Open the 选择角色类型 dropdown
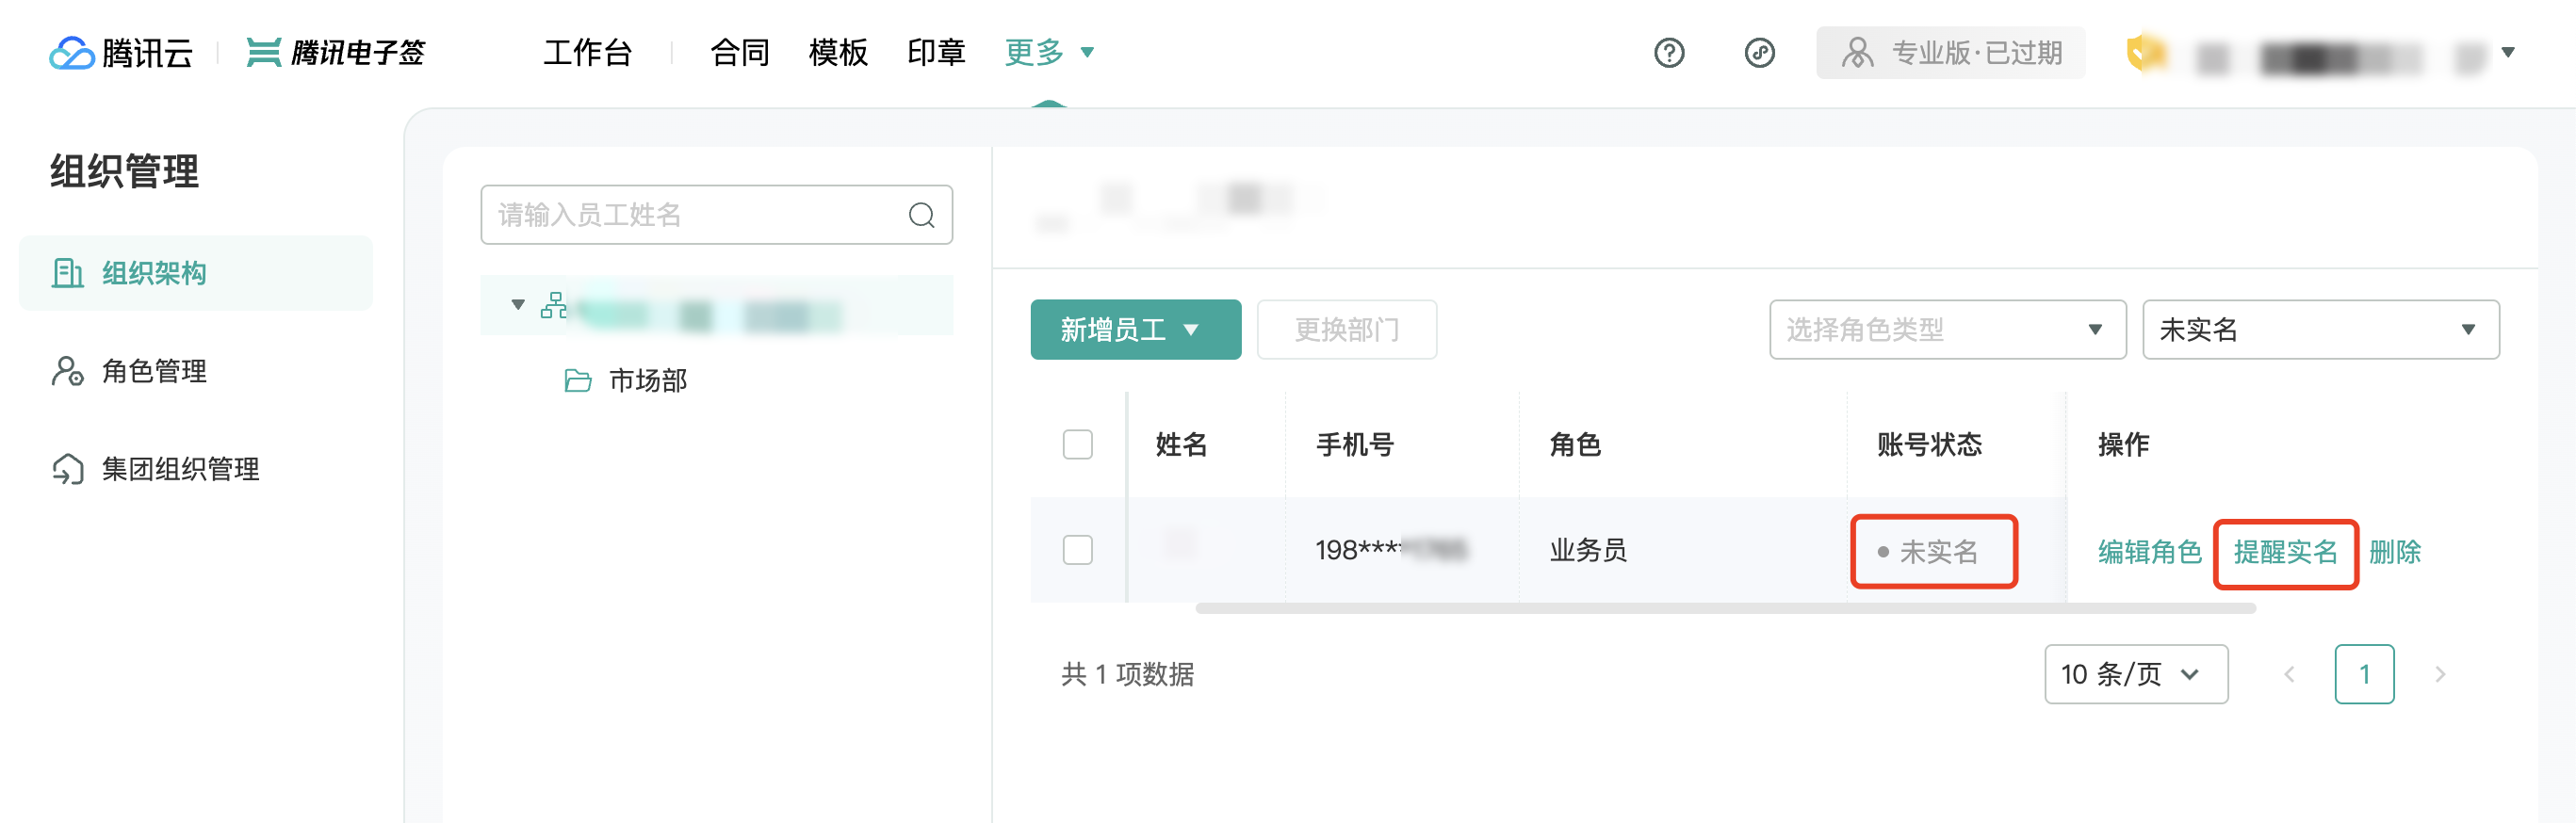The width and height of the screenshot is (2576, 823). click(x=1946, y=330)
